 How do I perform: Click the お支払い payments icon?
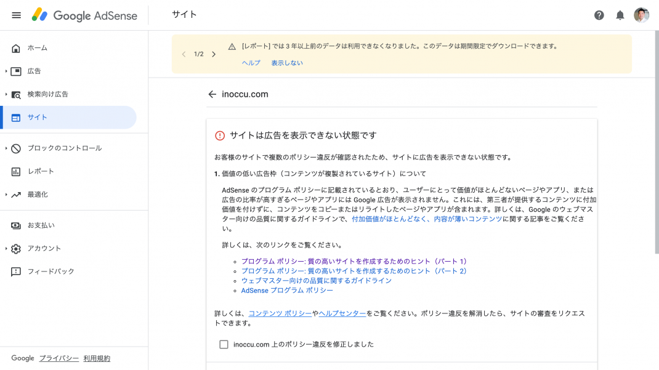(16, 225)
